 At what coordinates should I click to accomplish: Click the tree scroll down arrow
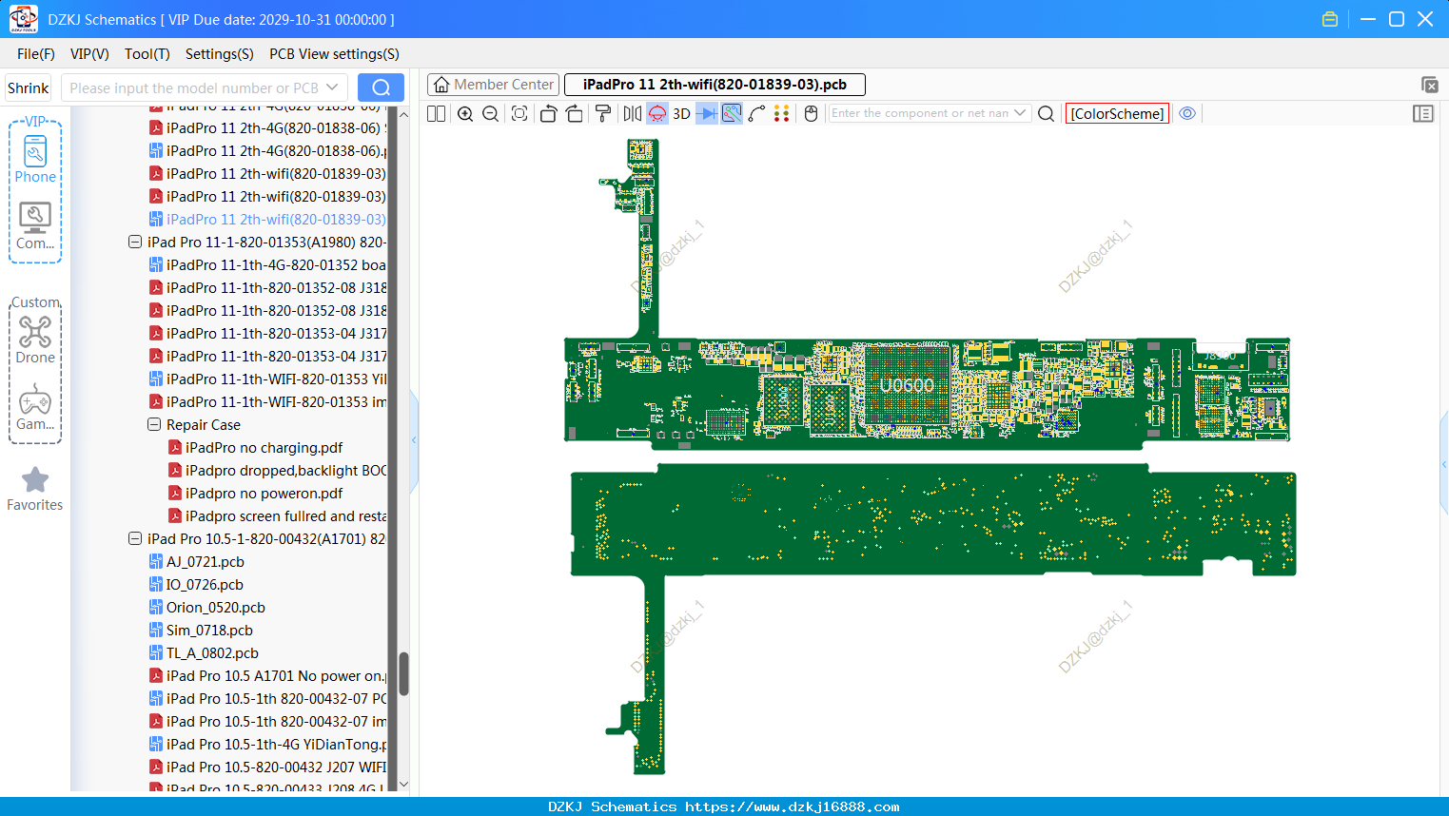coord(403,785)
